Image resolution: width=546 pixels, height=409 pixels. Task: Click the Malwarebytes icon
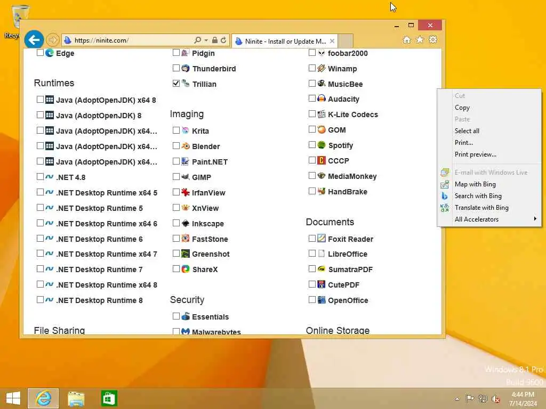[x=186, y=331]
